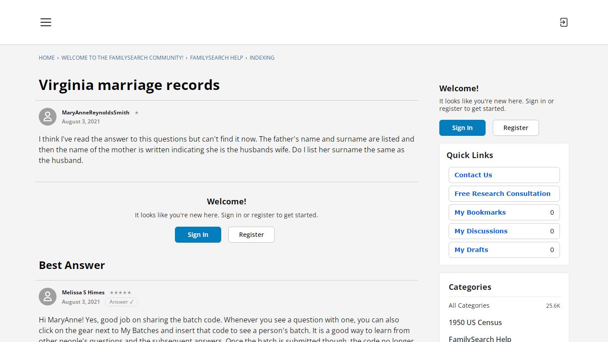
Task: Click Register button in sidebar
Action: click(x=516, y=128)
